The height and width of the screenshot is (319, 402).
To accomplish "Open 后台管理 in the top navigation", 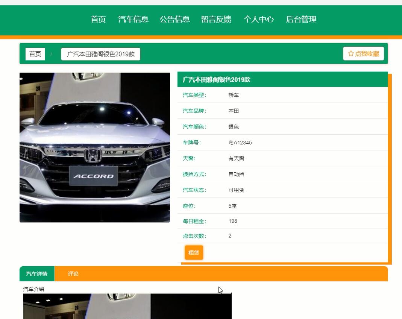I will coord(301,19).
